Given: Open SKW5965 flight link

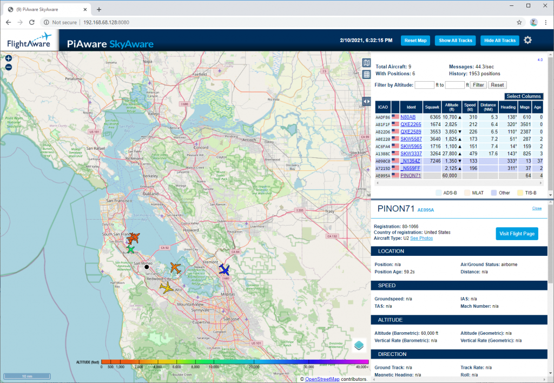Looking at the screenshot, I should 411,146.
